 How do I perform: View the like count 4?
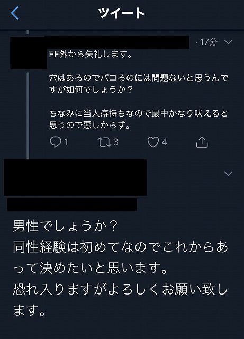point(165,142)
